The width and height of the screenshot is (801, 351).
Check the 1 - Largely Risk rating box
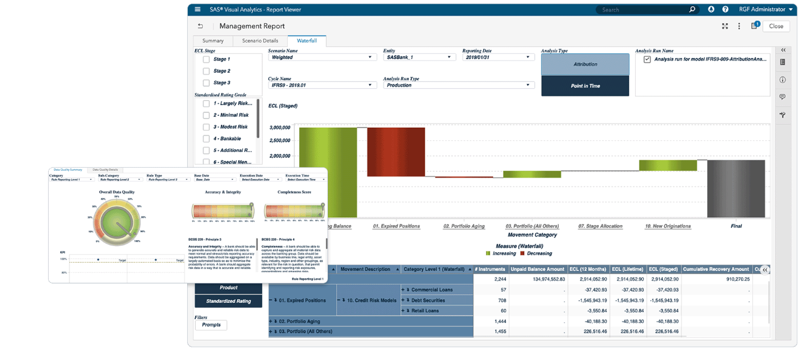(x=206, y=103)
